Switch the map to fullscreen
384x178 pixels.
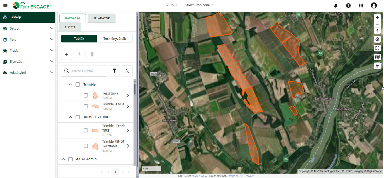pyautogui.click(x=377, y=48)
